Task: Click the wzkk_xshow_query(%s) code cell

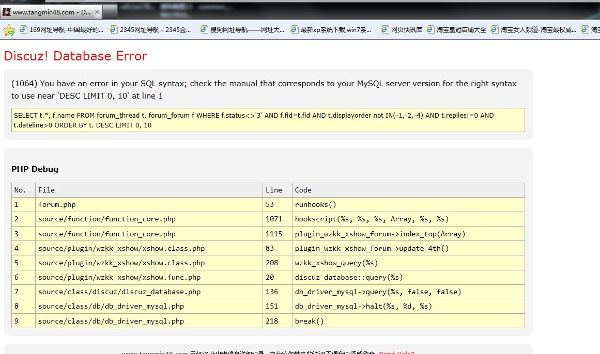Action: (x=408, y=263)
